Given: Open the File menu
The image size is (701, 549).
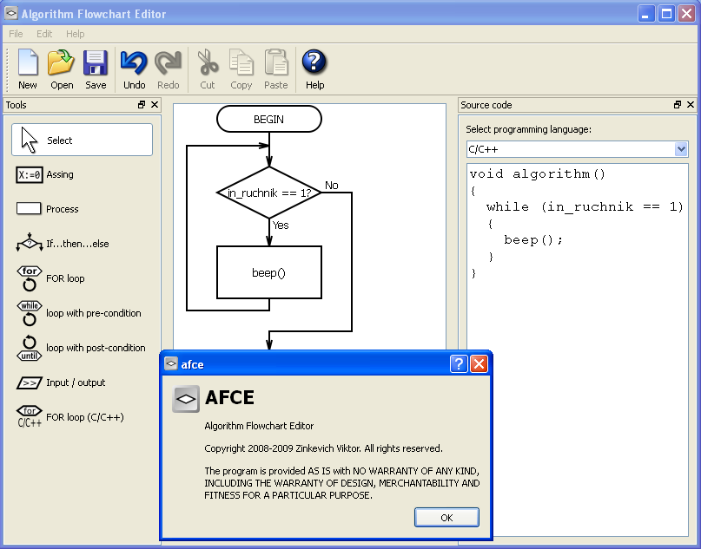Looking at the screenshot, I should pos(15,34).
